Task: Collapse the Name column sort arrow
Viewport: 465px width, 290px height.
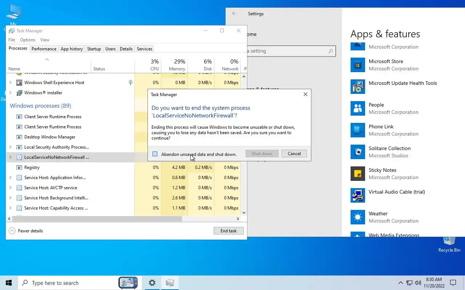Action: (x=47, y=59)
